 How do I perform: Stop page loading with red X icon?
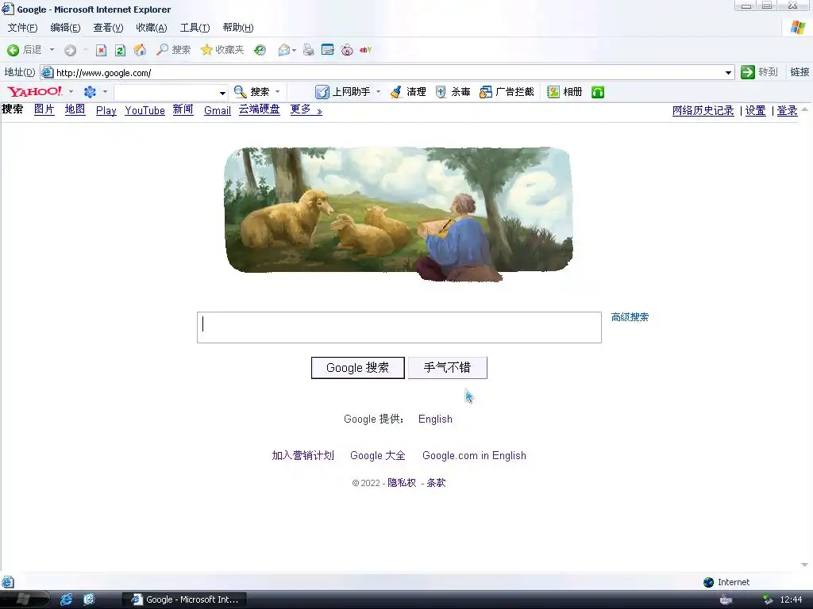click(x=101, y=50)
